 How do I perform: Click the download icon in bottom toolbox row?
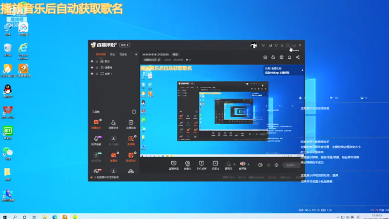click(113, 171)
